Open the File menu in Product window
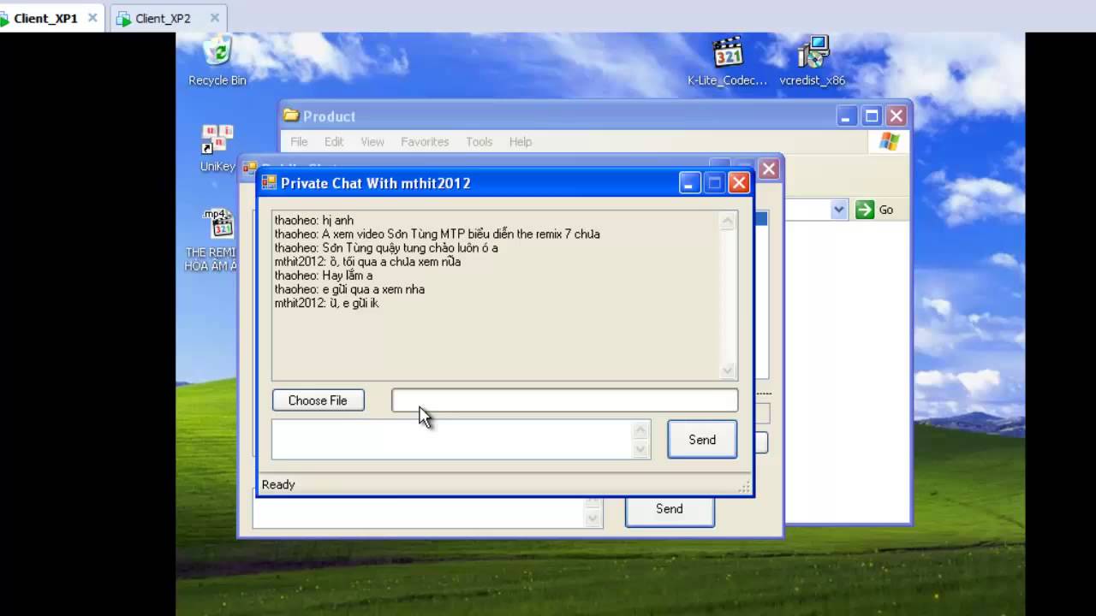1096x616 pixels. 299,141
